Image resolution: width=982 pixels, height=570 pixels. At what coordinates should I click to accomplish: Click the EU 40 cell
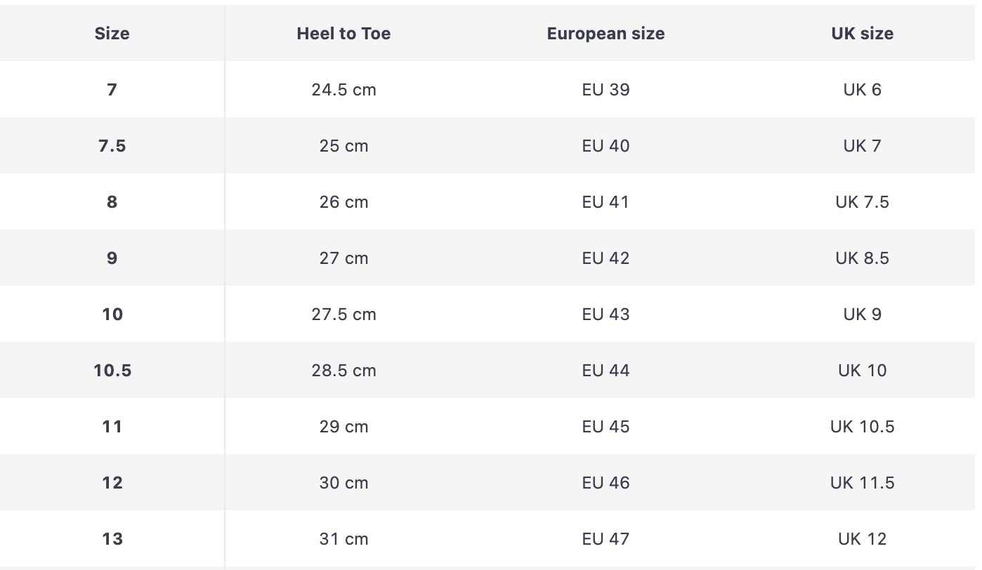pos(605,145)
